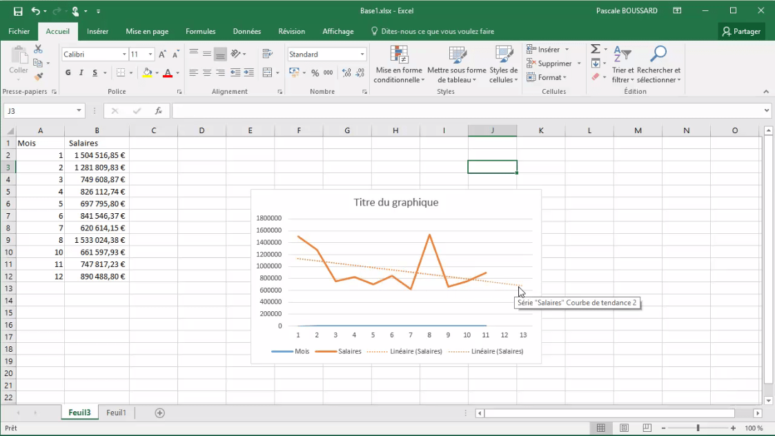Screen dimensions: 775x436
Task: Toggle bold formatting with the G button
Action: [x=67, y=72]
